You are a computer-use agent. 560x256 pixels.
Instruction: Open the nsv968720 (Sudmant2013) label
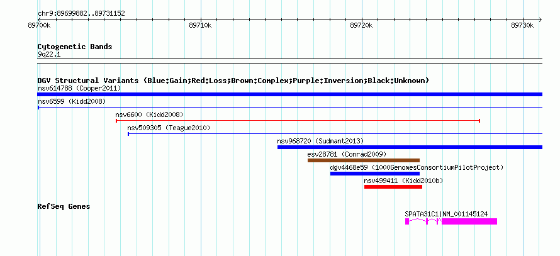pos(320,141)
